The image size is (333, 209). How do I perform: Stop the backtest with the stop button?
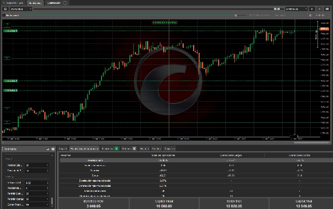coord(319,9)
